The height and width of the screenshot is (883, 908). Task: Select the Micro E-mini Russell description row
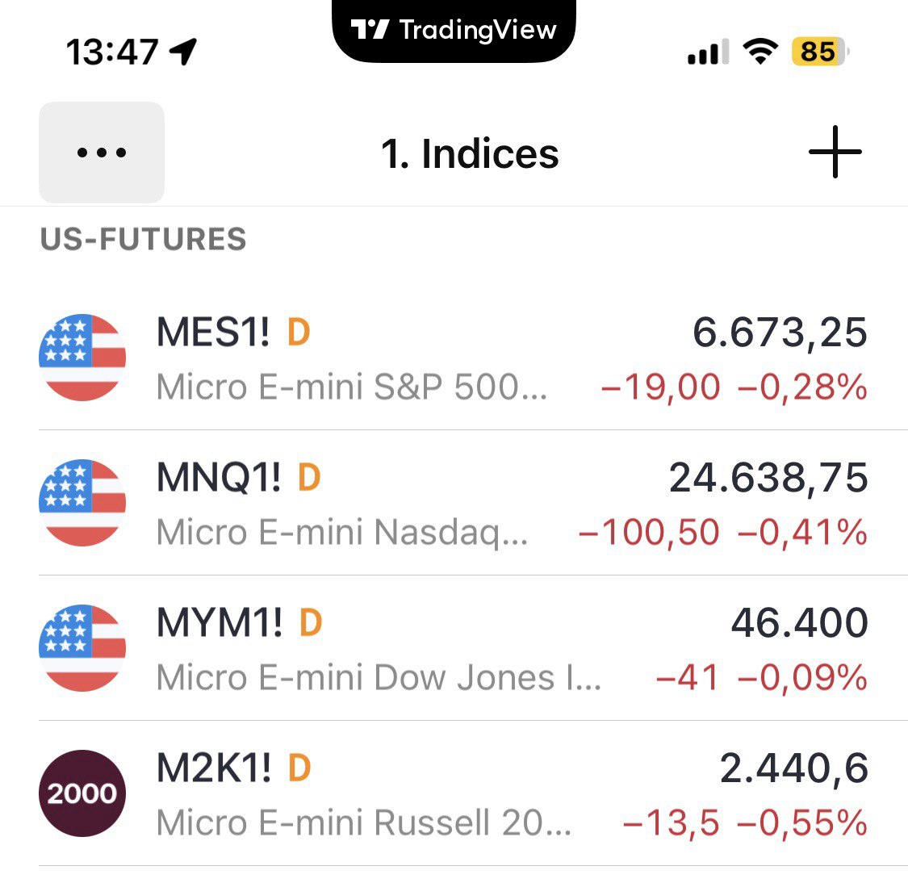tap(363, 823)
